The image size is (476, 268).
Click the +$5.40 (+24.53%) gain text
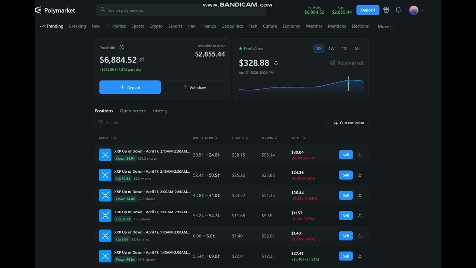tap(305, 259)
